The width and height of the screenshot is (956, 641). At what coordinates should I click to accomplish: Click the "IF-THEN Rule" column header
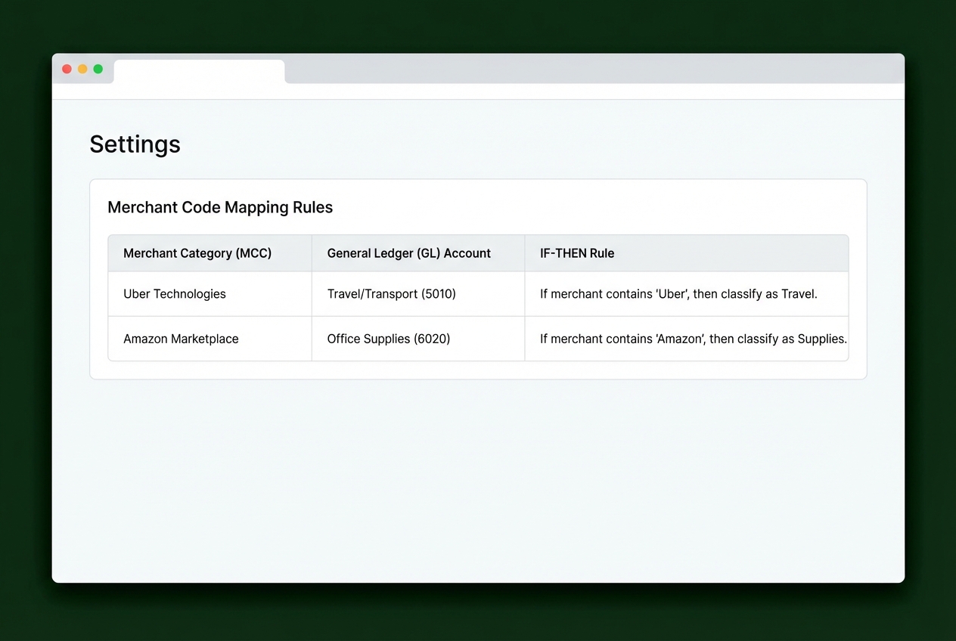point(577,253)
